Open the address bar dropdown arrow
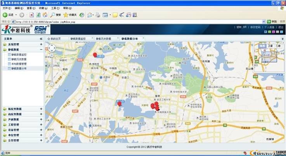The width and height of the screenshot is (286, 156). click(x=264, y=21)
